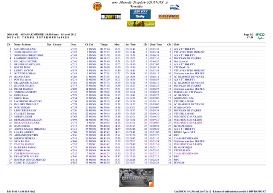
Task: Click the CASOTTI CLEMENT last row
Action: pyautogui.click(x=136, y=163)
